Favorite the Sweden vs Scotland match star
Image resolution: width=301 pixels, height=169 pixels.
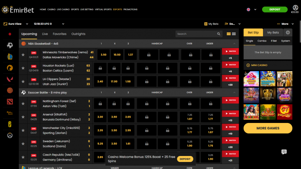[23, 143]
